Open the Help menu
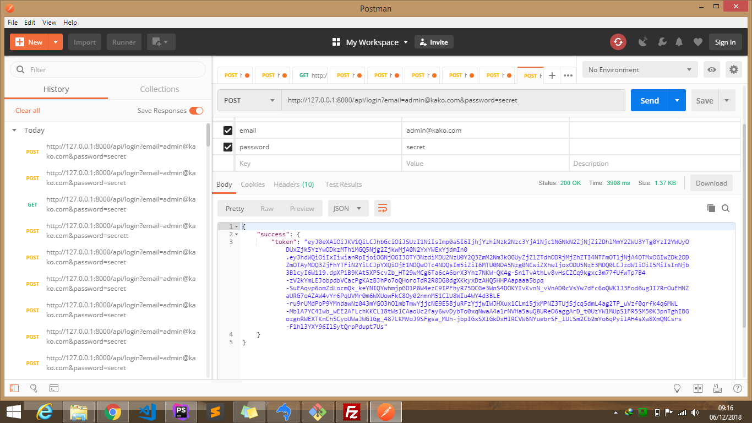Screen dimensions: 752x423 click(70, 23)
